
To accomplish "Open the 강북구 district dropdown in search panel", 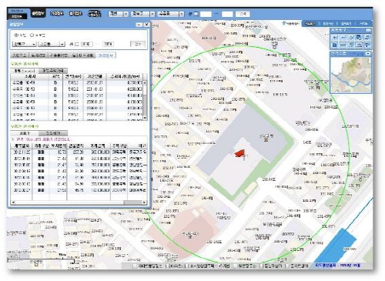I will (25, 44).
